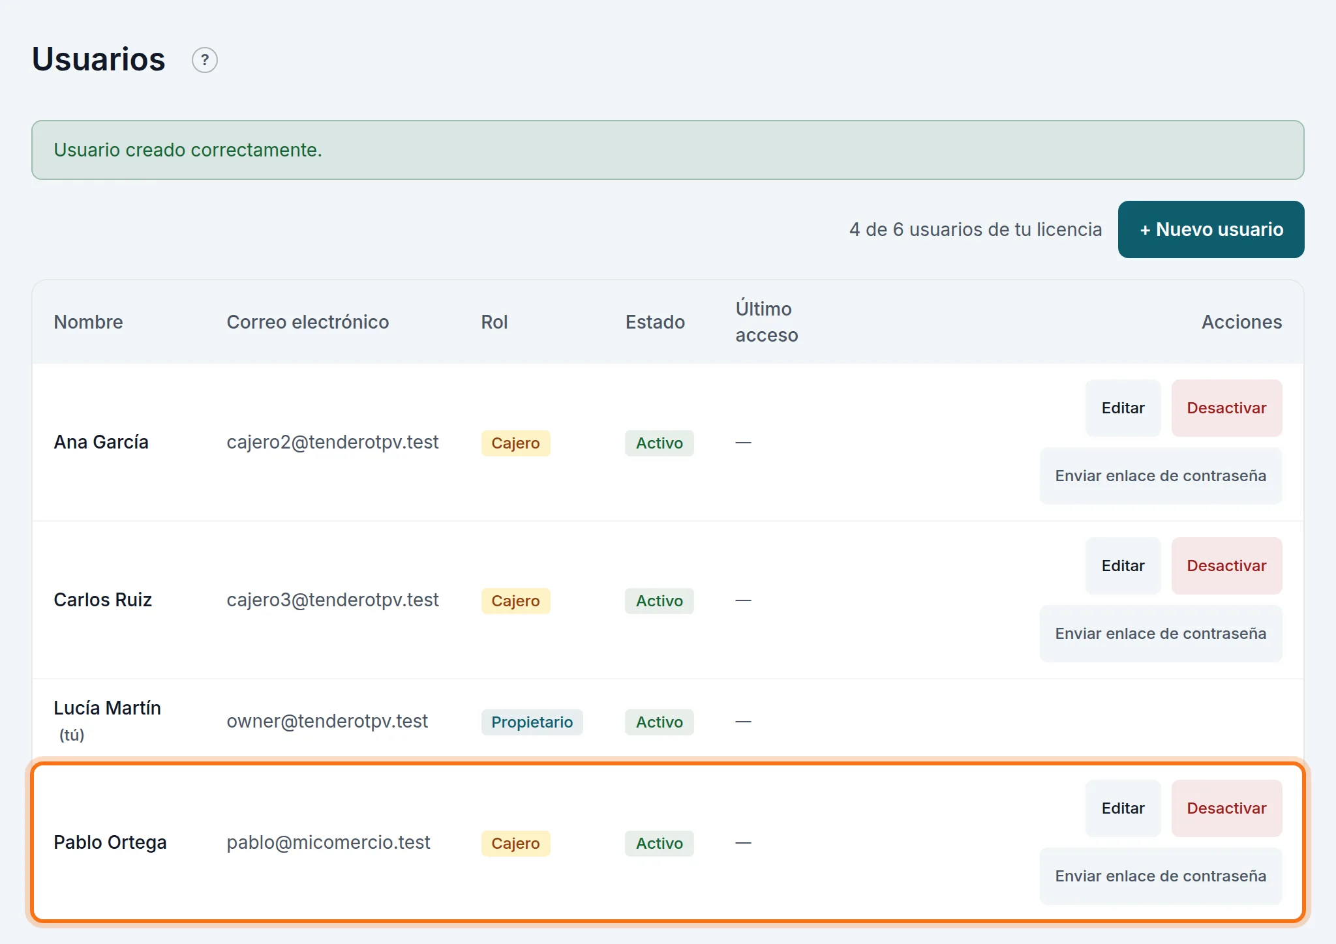Edit Ana García's user account
The image size is (1336, 944).
pos(1123,408)
